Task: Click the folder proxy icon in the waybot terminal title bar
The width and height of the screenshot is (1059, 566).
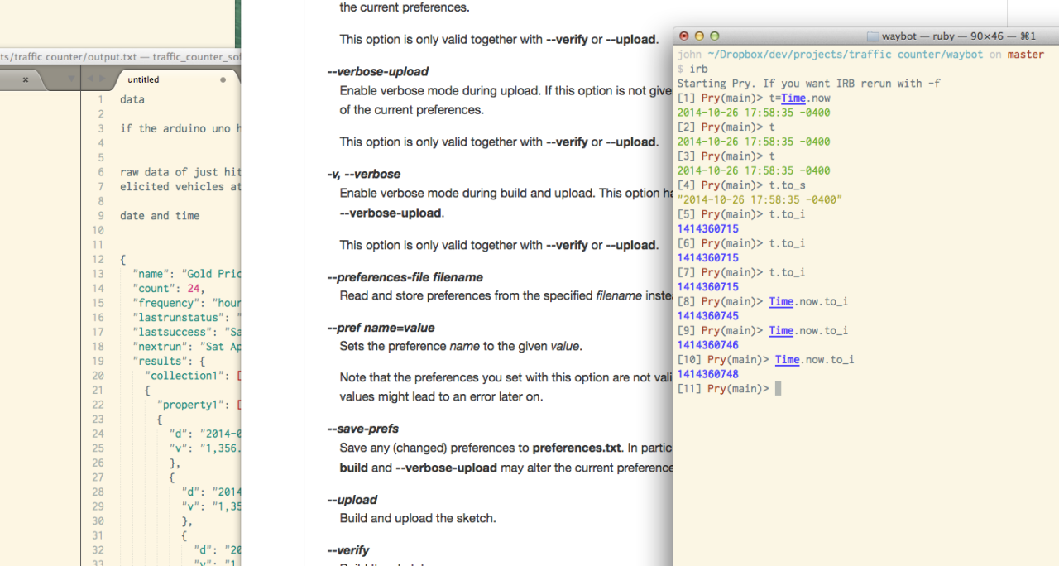Action: (873, 36)
